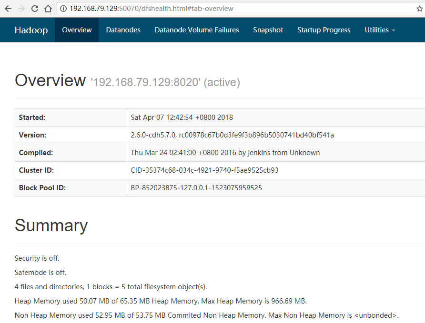425x323 pixels.
Task: Click the Overview page heading
Action: point(50,80)
